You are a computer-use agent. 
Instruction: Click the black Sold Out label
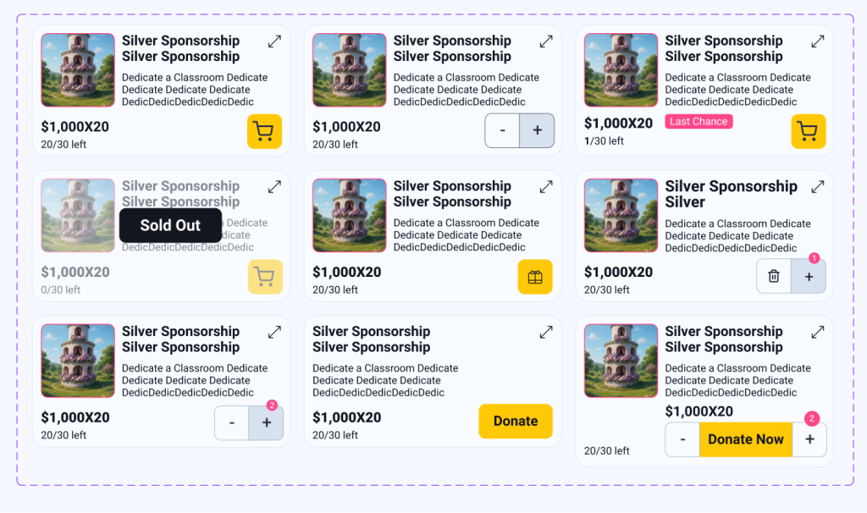pos(170,225)
